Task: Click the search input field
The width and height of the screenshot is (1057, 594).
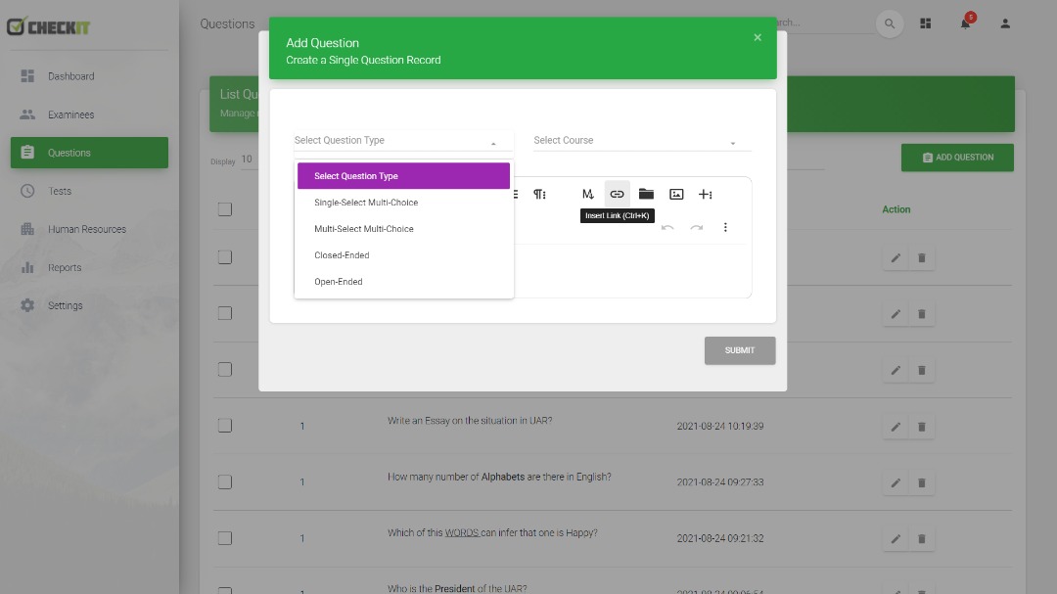Action: (x=824, y=23)
